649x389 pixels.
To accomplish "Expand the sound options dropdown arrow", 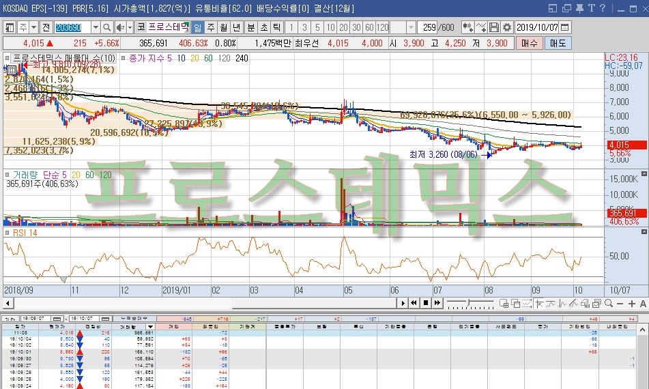I will (130, 28).
